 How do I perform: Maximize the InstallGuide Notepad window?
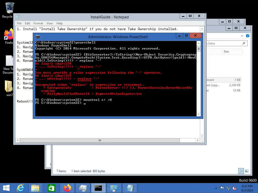pyautogui.click(x=190, y=16)
